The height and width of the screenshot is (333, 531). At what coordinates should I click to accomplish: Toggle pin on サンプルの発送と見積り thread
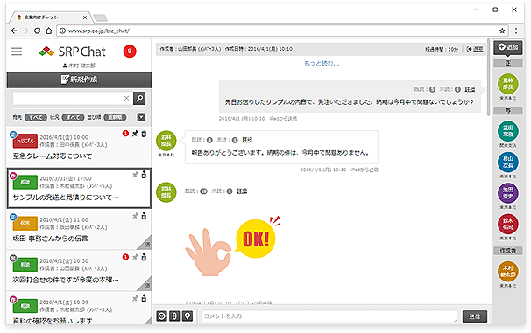[135, 175]
